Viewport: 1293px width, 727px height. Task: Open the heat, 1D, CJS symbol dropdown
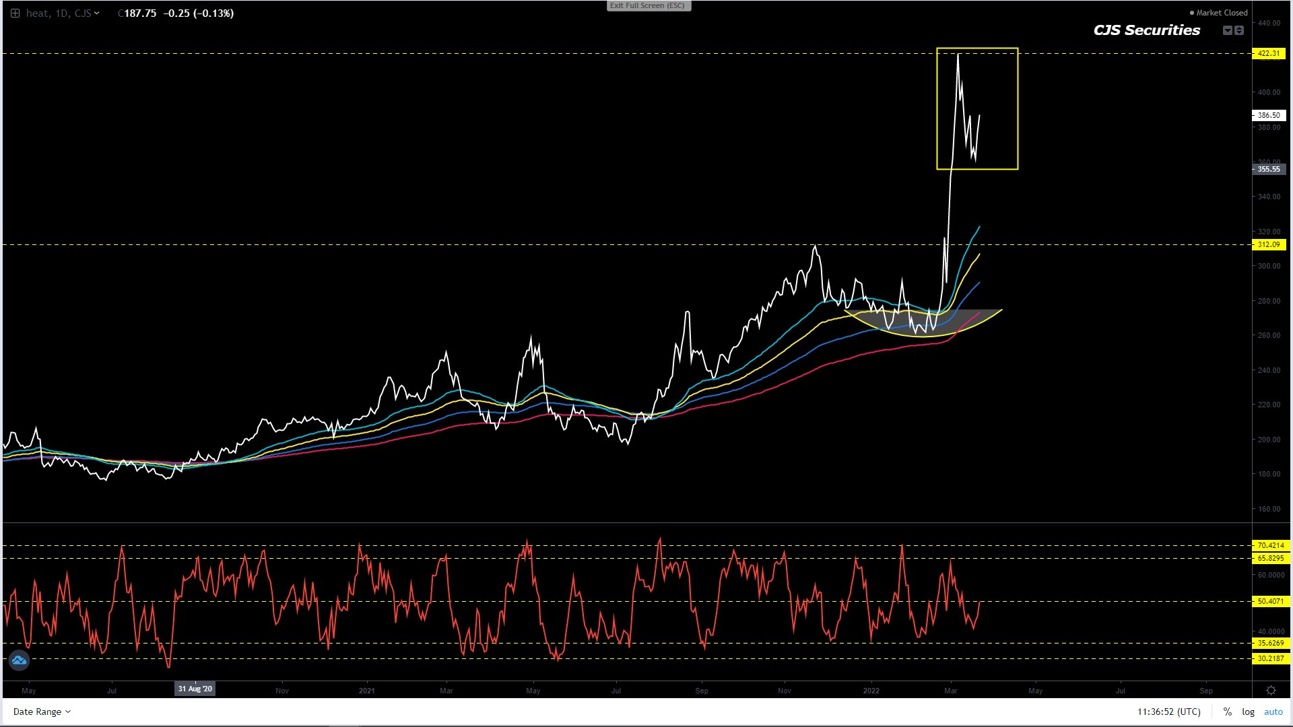click(63, 13)
